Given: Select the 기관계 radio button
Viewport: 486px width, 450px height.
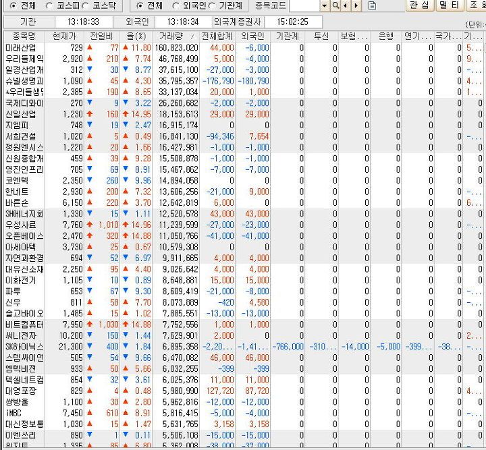Looking at the screenshot, I should tap(212, 5).
